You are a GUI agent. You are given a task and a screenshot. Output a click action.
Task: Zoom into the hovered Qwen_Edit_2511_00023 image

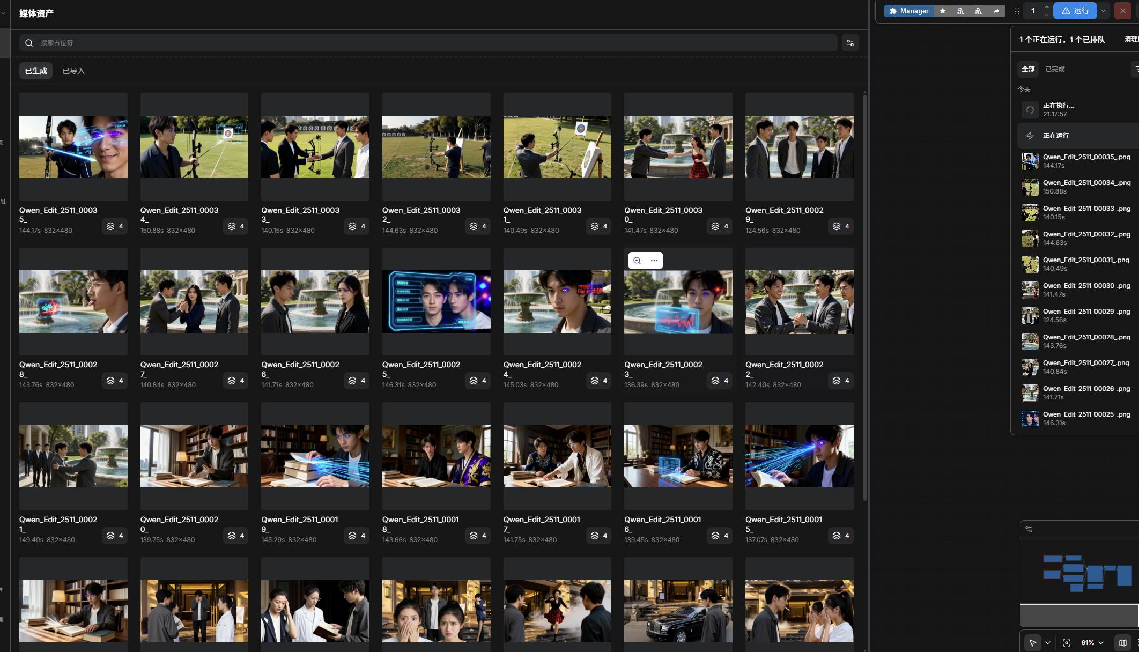tap(637, 261)
